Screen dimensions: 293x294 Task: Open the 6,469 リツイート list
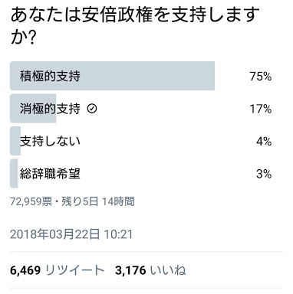tap(58, 270)
